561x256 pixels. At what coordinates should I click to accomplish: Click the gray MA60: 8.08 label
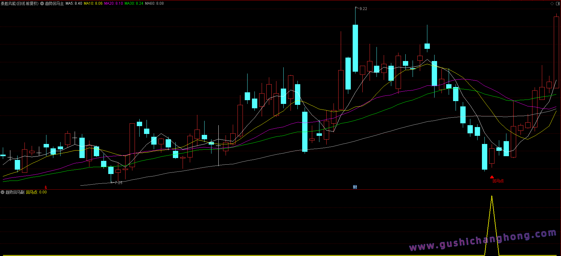pos(154,3)
